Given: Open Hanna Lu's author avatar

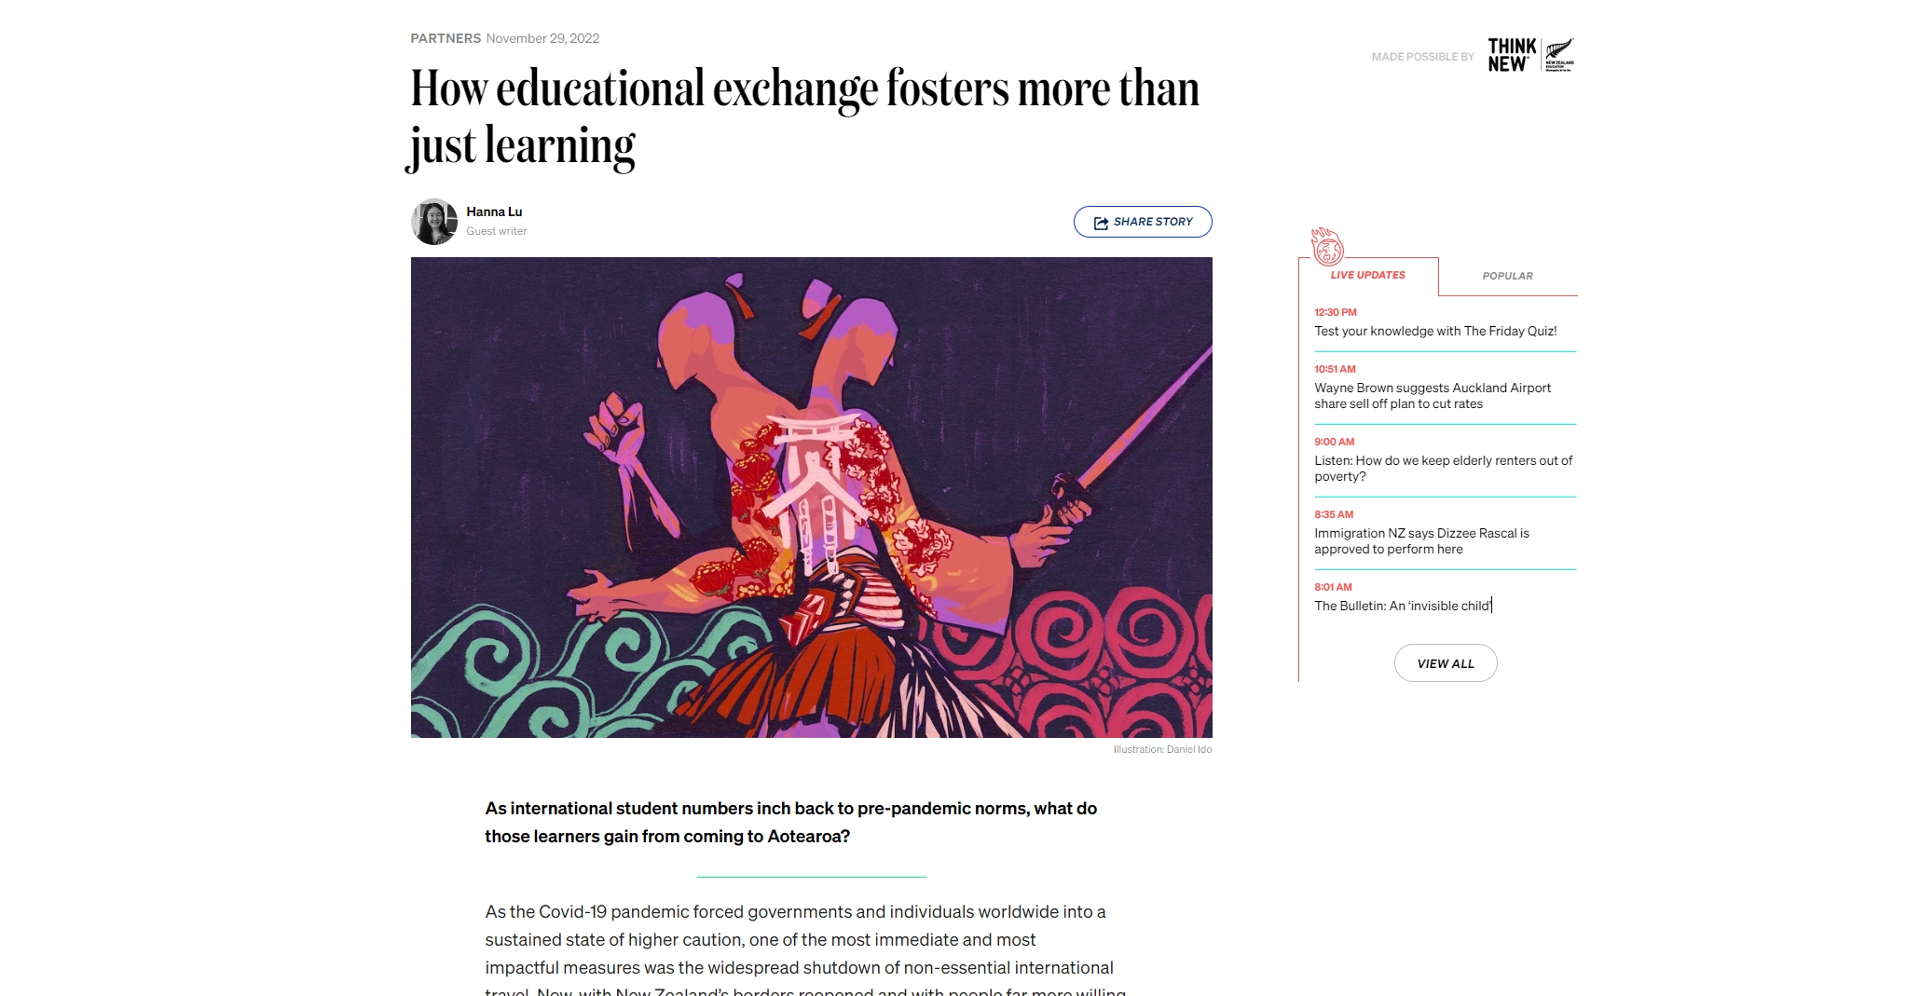Looking at the screenshot, I should coord(434,222).
